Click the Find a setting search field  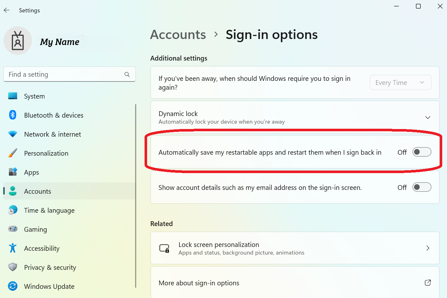[65, 74]
